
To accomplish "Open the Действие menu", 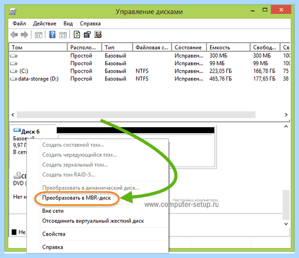I will (x=45, y=23).
